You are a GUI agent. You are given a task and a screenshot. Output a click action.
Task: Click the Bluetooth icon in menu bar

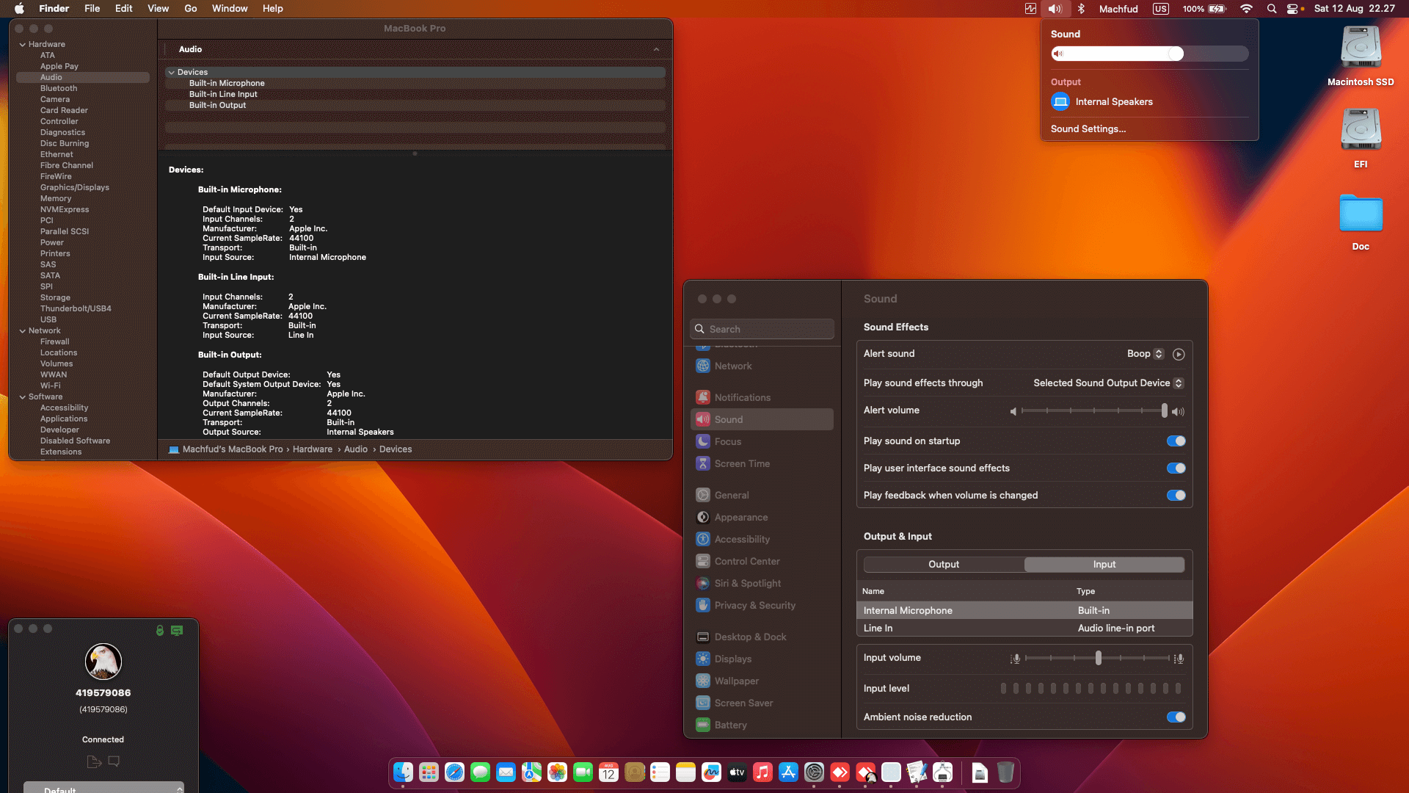click(1081, 9)
